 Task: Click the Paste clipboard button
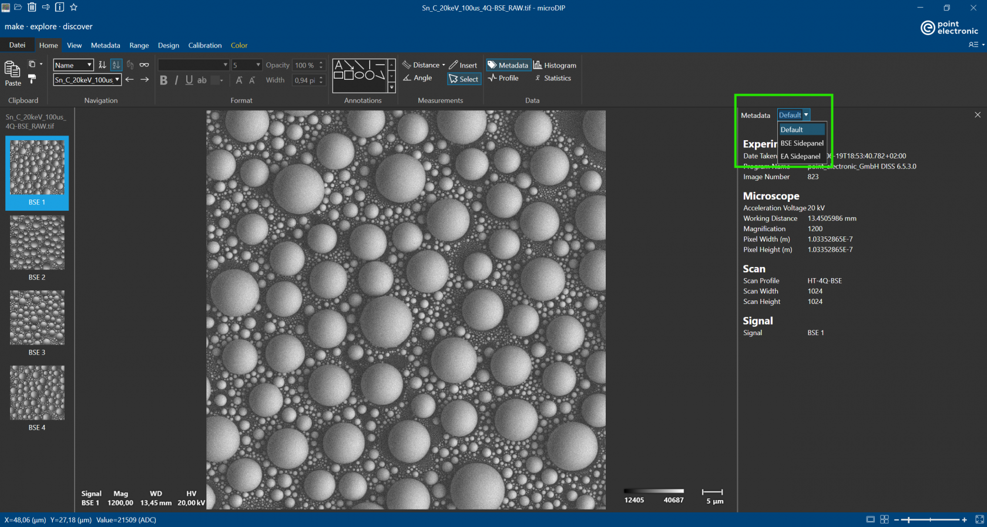[13, 73]
